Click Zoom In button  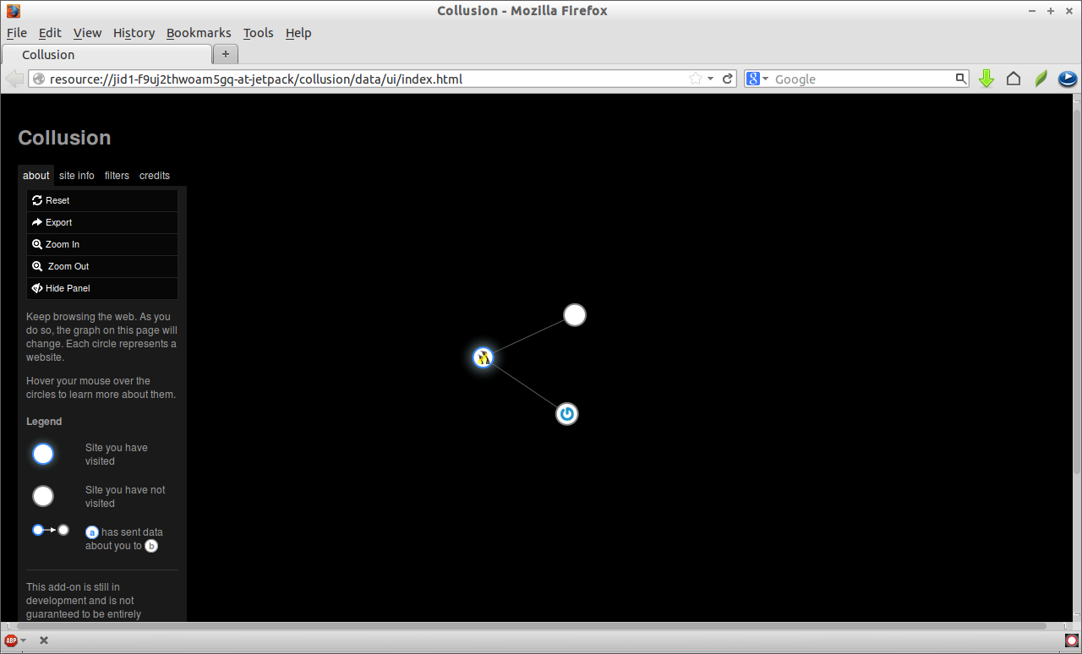tap(102, 244)
